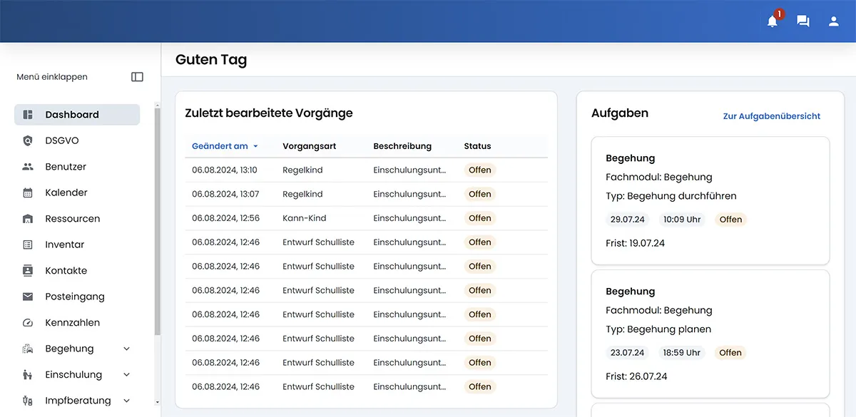Screen dimensions: 856x417
Task: Click the Einschulung sidebar icon
Action: coord(28,375)
